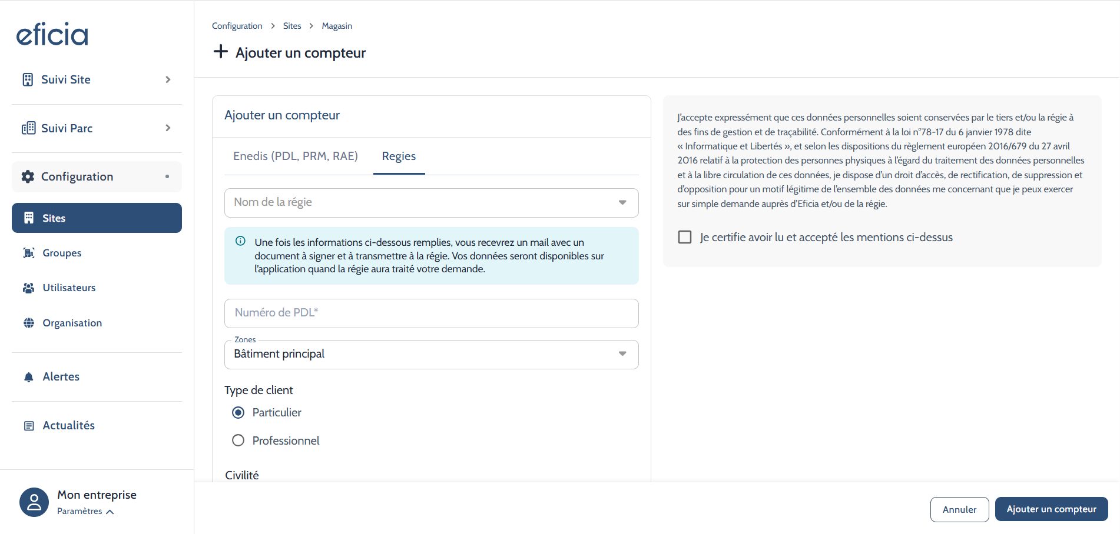The width and height of the screenshot is (1120, 534).
Task: Click the Suivi Site building icon
Action: [28, 80]
